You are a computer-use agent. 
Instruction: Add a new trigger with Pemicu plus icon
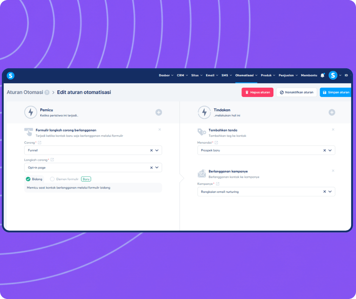(159, 112)
